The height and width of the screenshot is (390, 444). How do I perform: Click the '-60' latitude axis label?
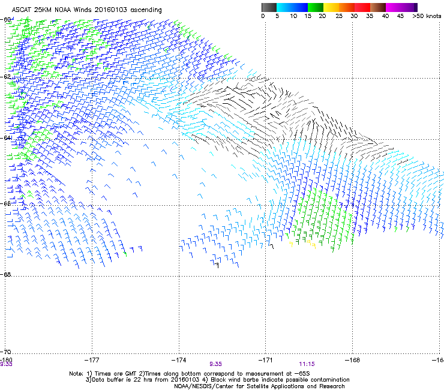pyautogui.click(x=5, y=20)
